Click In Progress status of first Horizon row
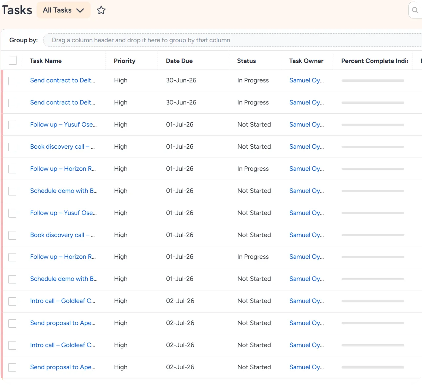 tap(253, 169)
